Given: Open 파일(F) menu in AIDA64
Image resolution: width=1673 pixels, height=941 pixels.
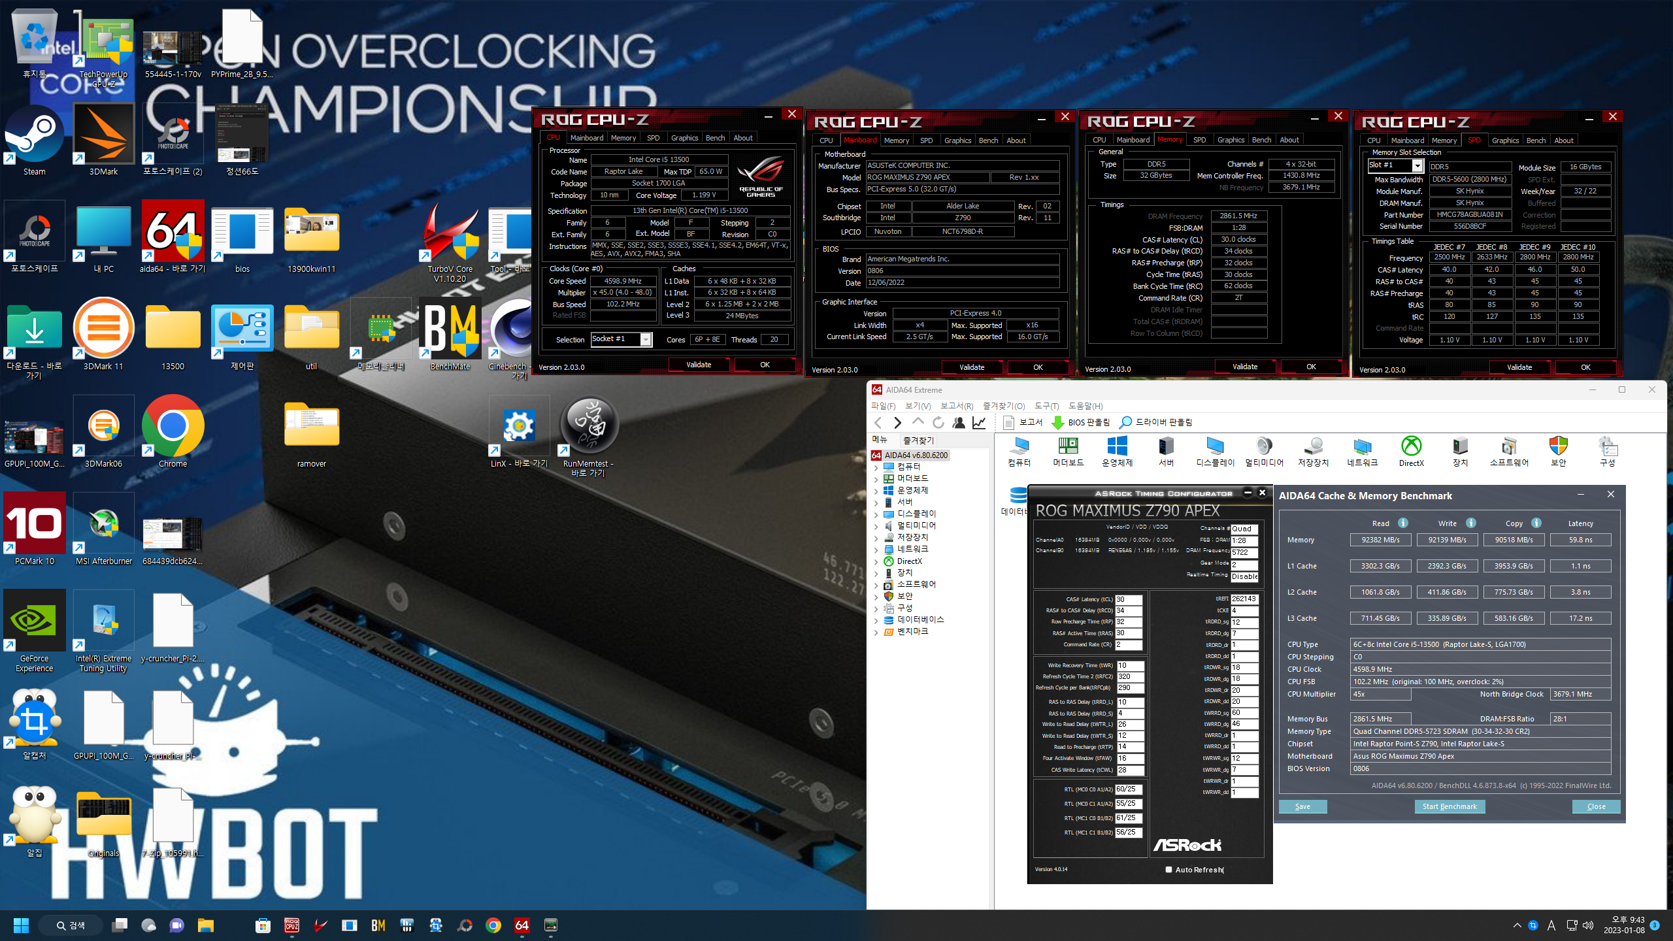Looking at the screenshot, I should coord(884,406).
